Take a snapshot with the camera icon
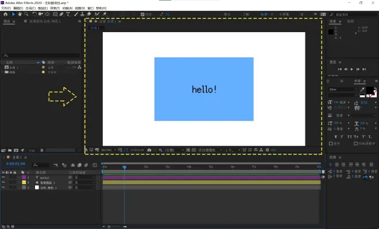The width and height of the screenshot is (379, 229). tap(149, 150)
